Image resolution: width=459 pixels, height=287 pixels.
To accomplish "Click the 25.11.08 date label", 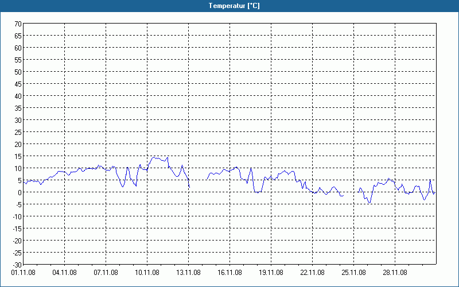I will 353,272.
